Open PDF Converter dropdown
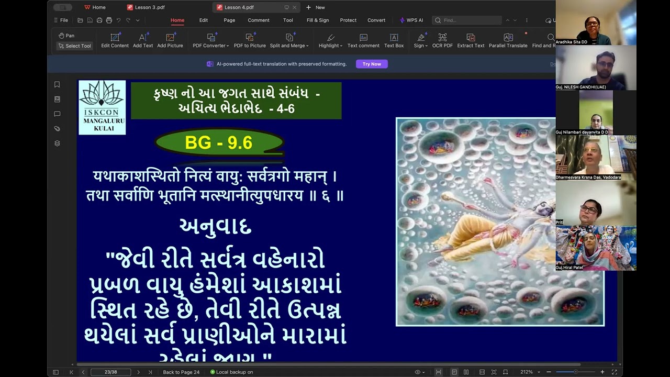The width and height of the screenshot is (670, 377). (210, 41)
